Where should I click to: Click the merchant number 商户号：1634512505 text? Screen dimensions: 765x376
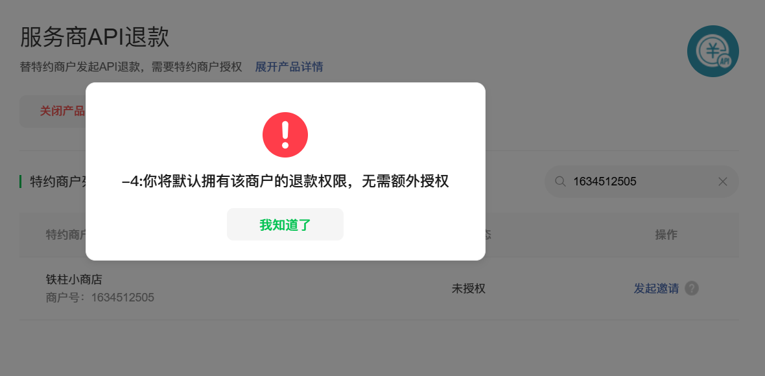point(100,298)
